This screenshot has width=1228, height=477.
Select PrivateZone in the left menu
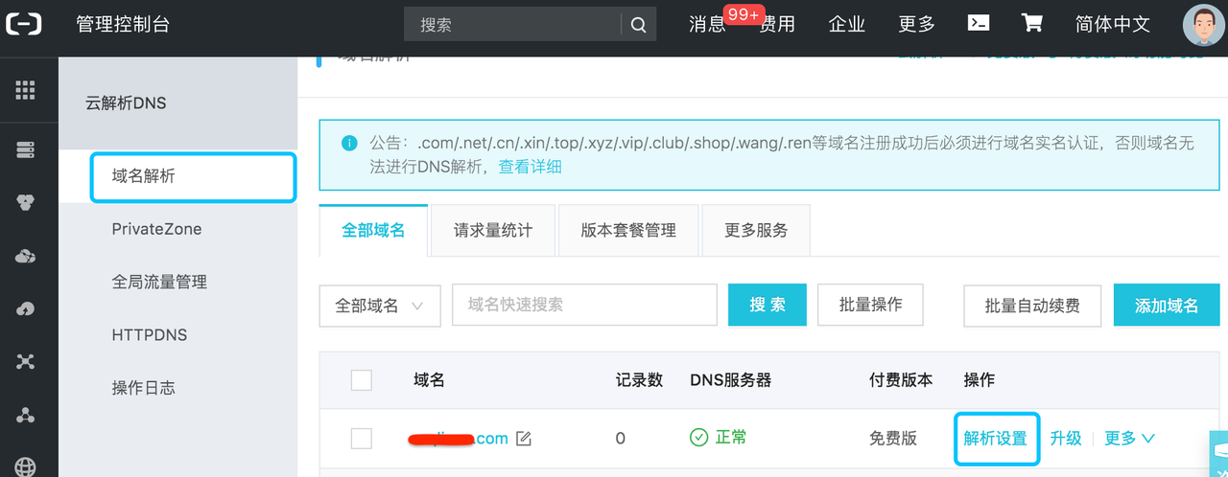pos(157,229)
